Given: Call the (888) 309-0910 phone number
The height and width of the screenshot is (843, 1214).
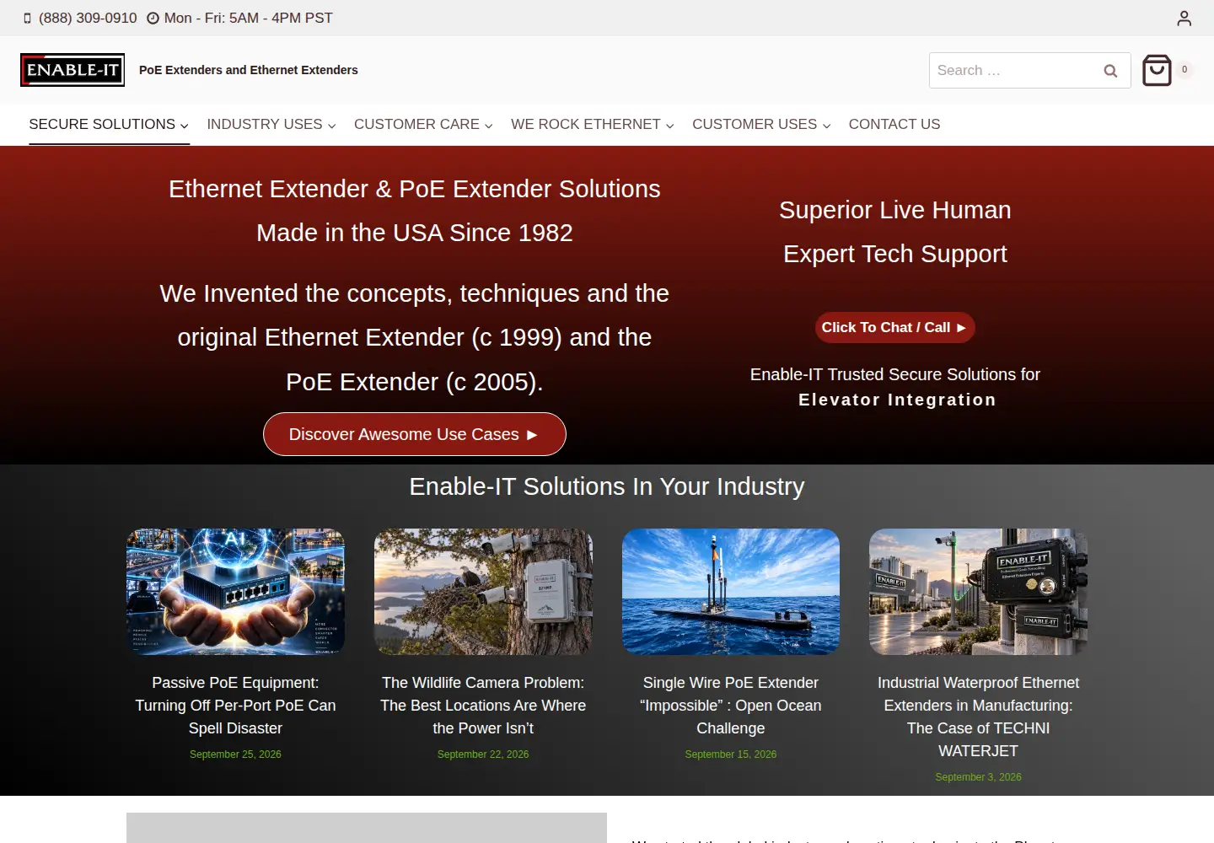Looking at the screenshot, I should pos(88,19).
